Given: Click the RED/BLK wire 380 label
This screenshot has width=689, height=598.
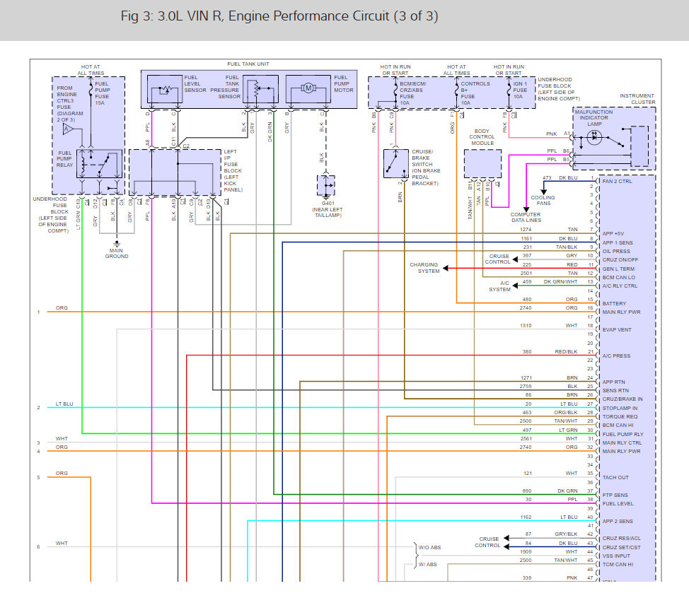Looking at the screenshot, I should coord(566,352).
